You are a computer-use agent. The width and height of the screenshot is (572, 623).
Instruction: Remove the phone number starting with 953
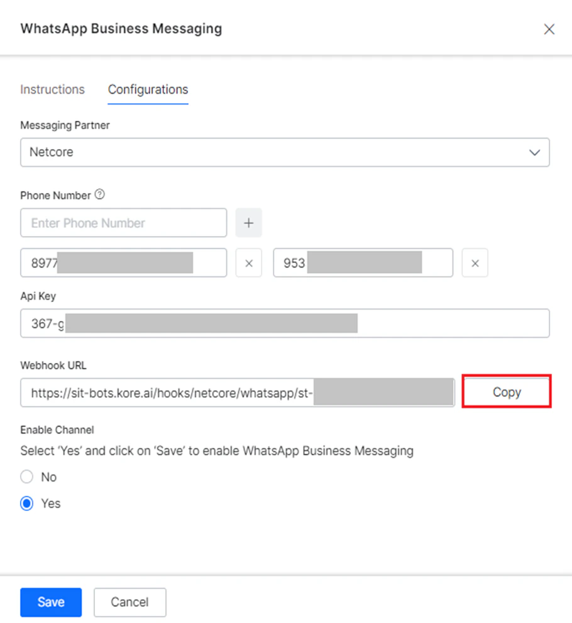475,263
